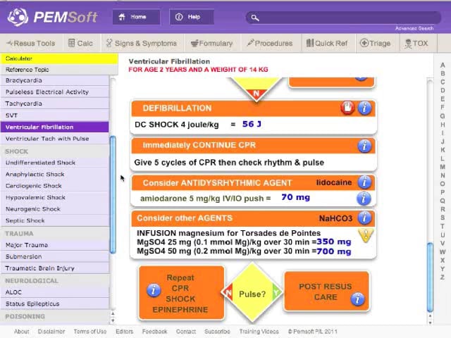Select Ventricular Fibrillation in sidebar
This screenshot has height=338, width=451.
coord(55,127)
